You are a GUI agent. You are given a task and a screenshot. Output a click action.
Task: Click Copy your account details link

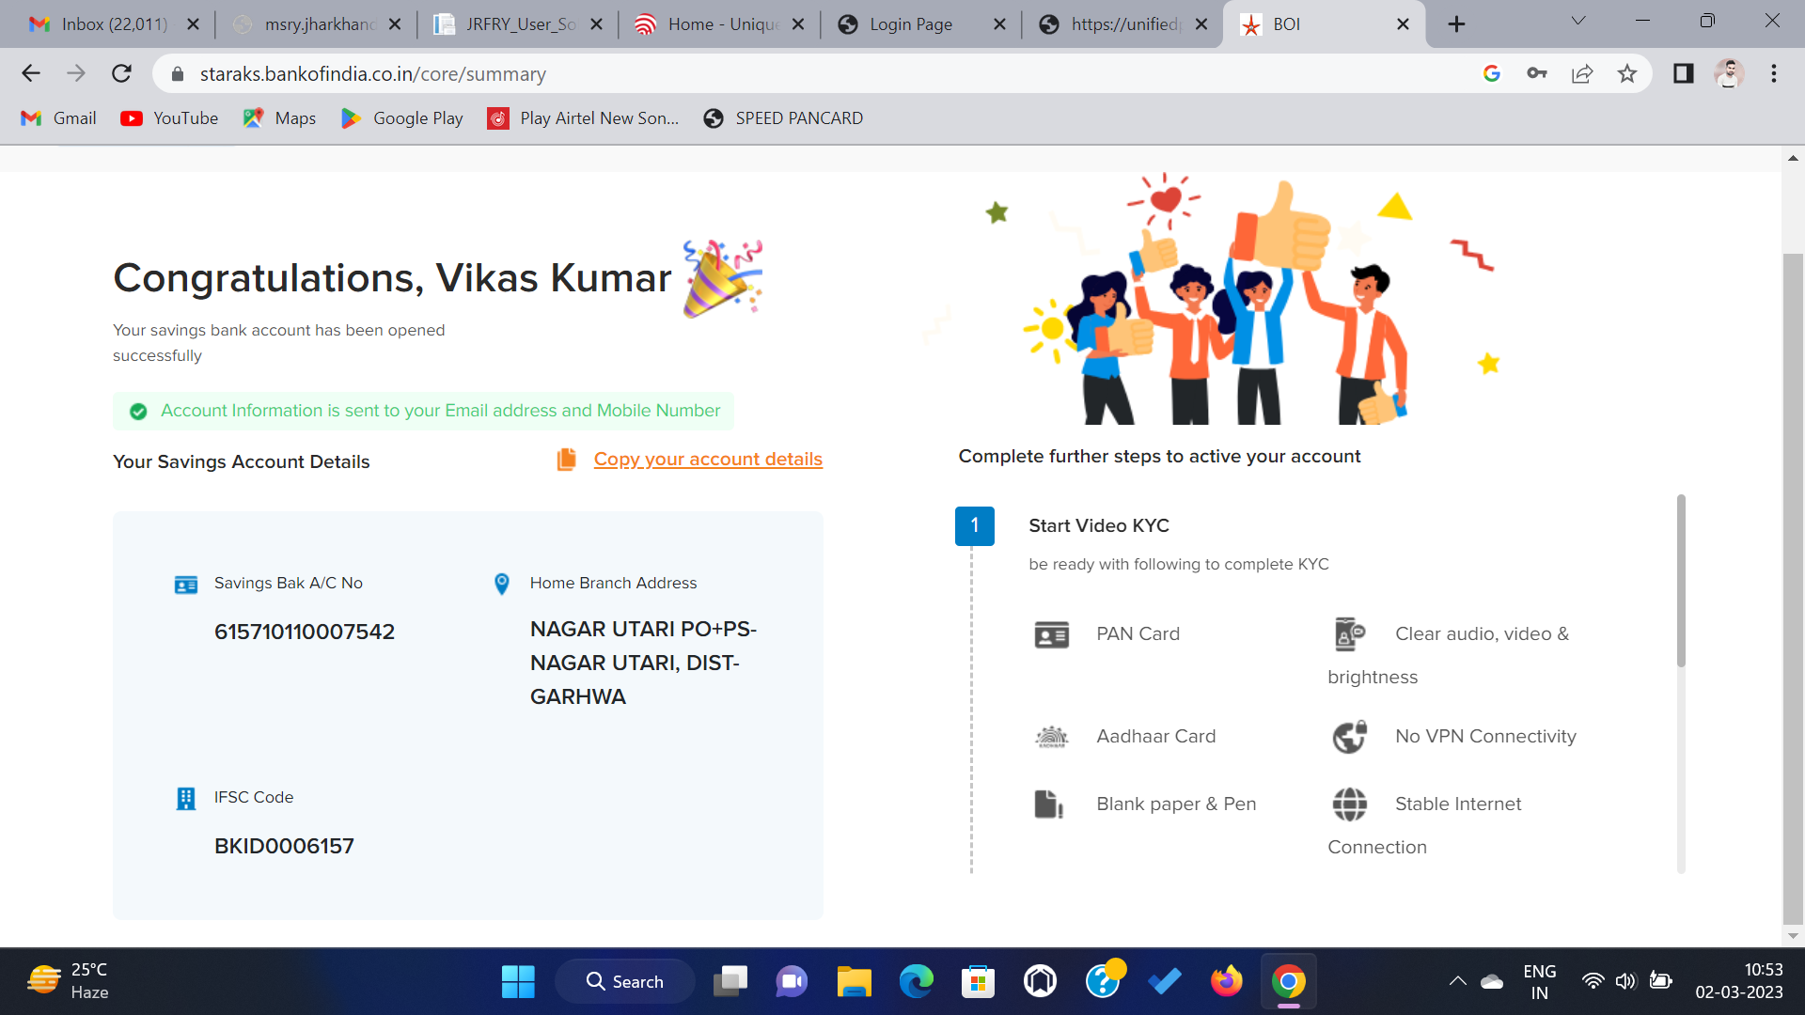pos(708,460)
